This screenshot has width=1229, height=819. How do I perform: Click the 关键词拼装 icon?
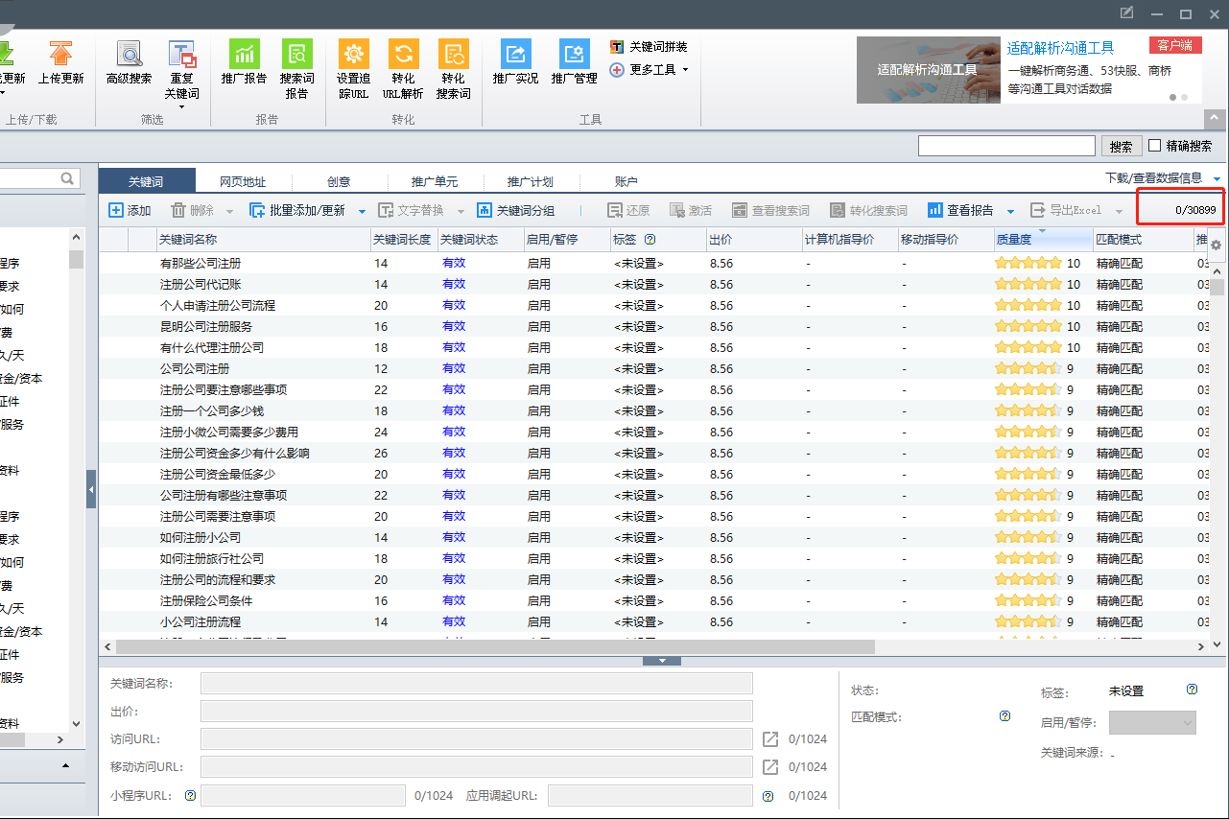click(618, 47)
